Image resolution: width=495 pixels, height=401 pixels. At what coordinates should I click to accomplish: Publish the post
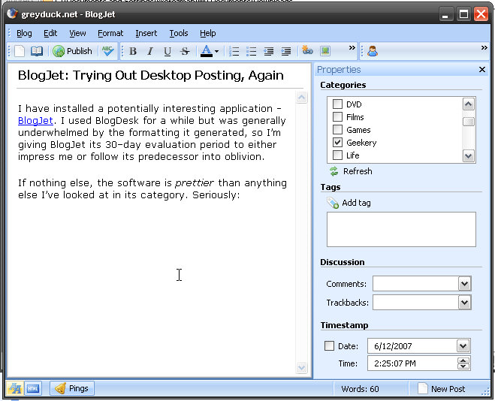[72, 51]
